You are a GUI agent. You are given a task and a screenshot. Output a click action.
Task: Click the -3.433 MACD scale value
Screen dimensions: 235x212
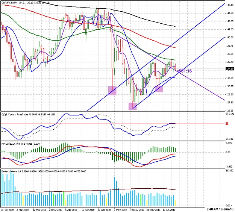coord(230,167)
